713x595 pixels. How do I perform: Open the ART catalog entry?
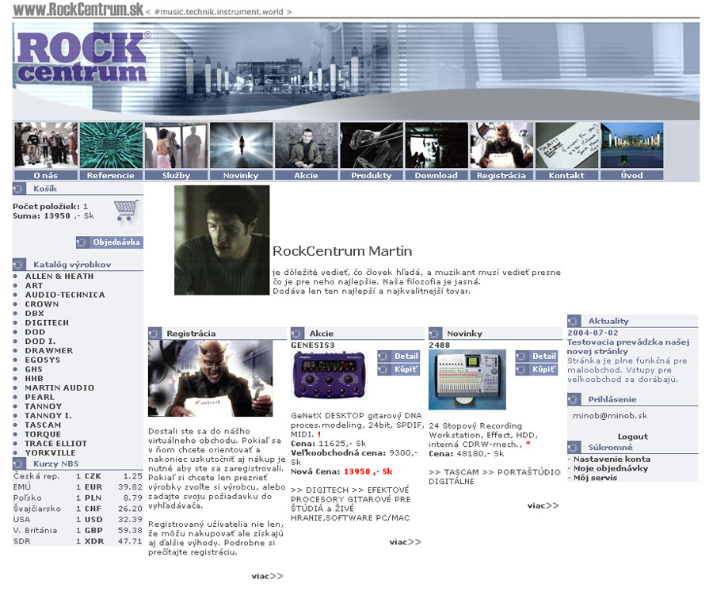[x=33, y=286]
